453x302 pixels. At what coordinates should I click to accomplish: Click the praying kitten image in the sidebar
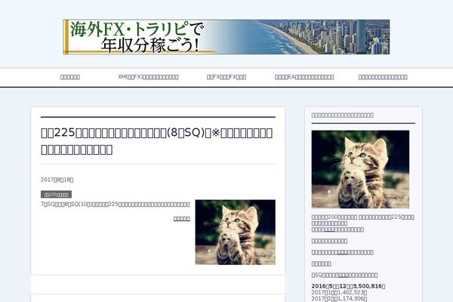(360, 169)
